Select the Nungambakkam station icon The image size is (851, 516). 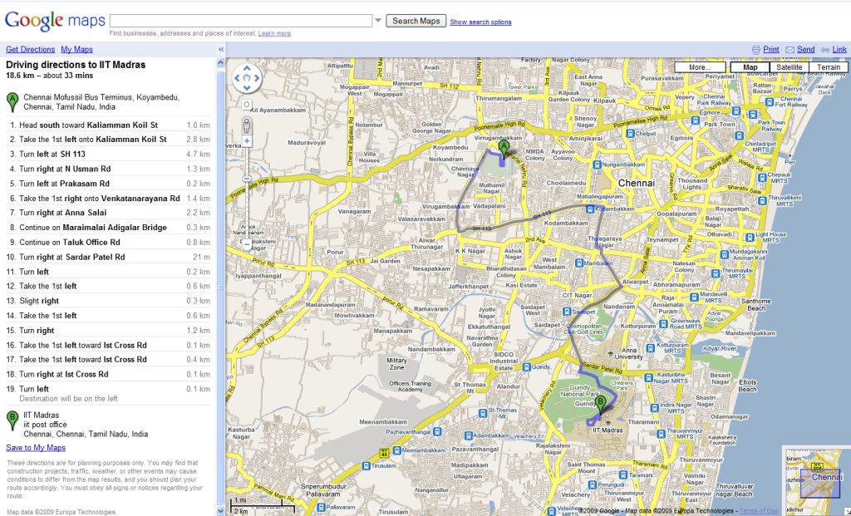pos(597,165)
